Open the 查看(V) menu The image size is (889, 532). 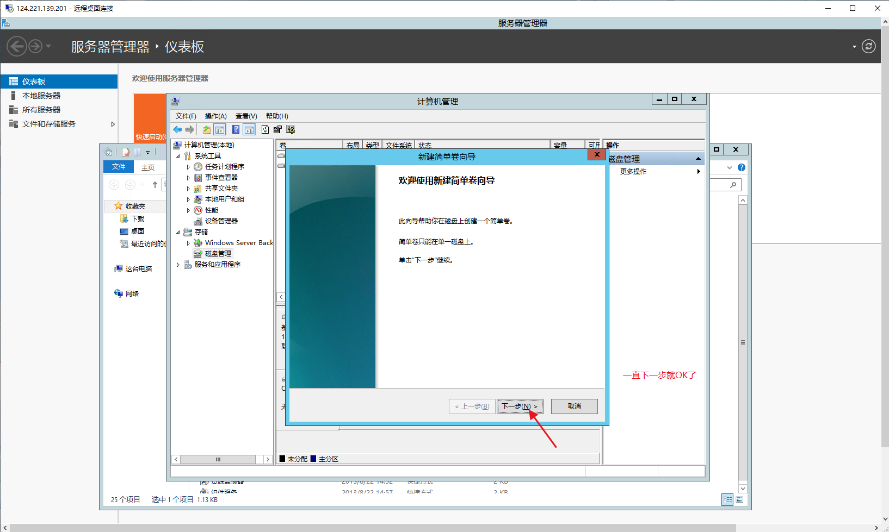coord(246,116)
